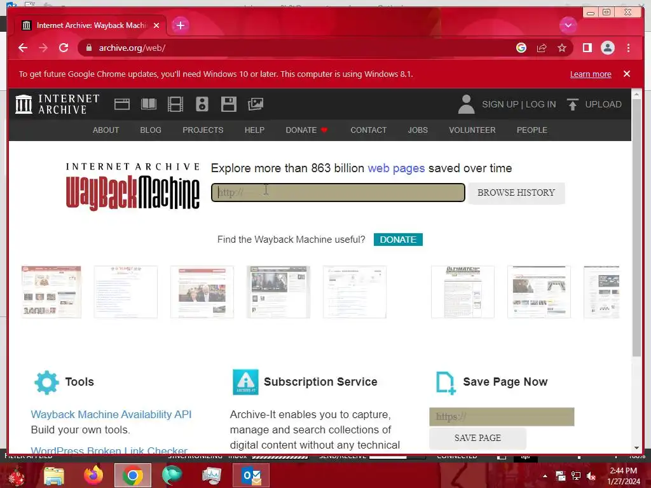Open the JOBS menu item
This screenshot has width=651, height=488.
point(418,130)
